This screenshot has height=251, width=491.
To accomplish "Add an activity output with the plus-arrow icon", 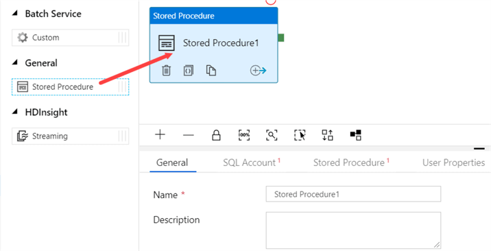I will click(x=258, y=71).
